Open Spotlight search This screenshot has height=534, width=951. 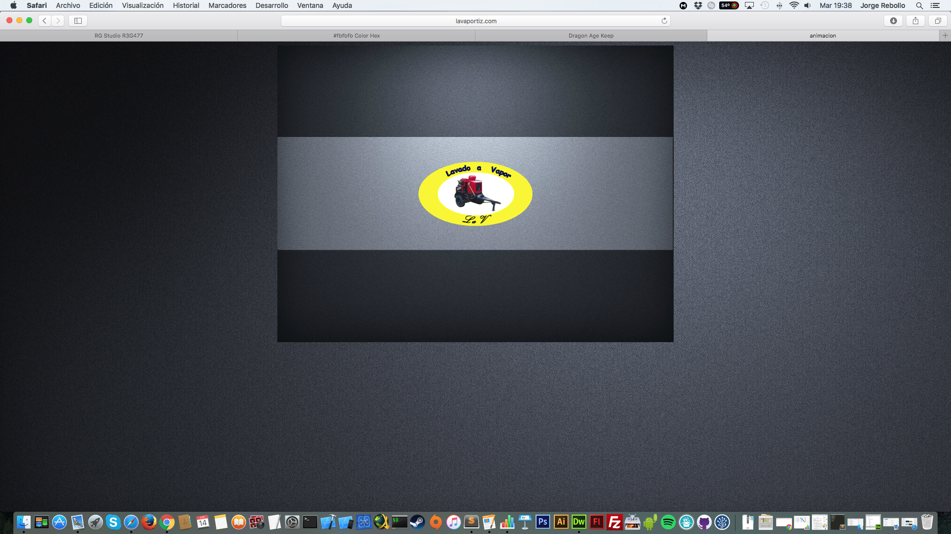point(919,5)
